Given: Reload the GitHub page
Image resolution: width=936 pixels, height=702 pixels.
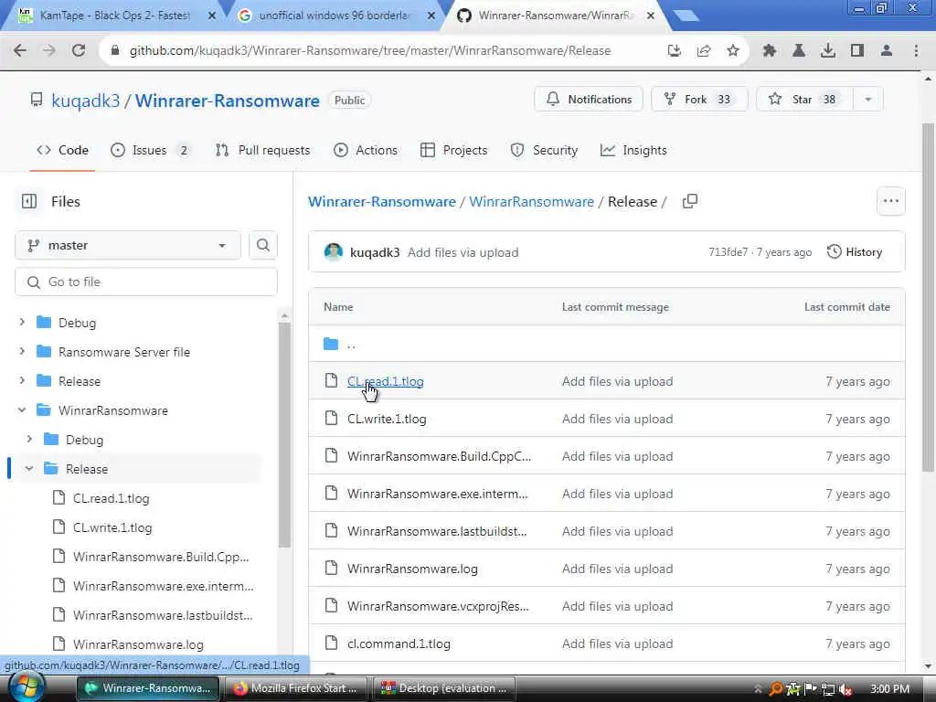Looking at the screenshot, I should [x=79, y=51].
